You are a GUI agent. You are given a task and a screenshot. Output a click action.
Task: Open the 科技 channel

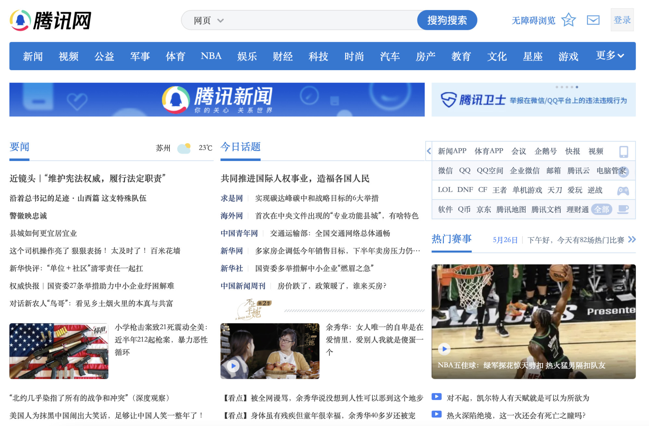tap(318, 56)
